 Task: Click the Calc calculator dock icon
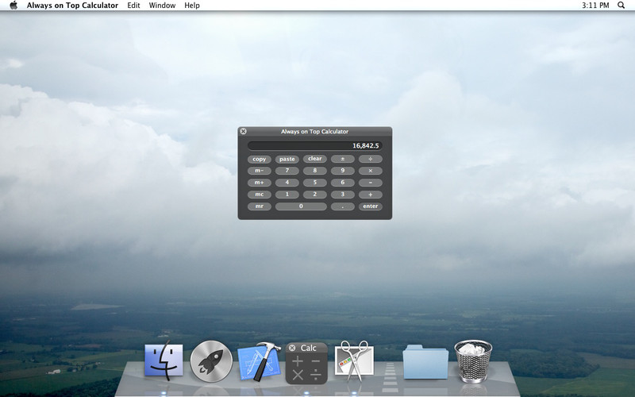coord(306,364)
